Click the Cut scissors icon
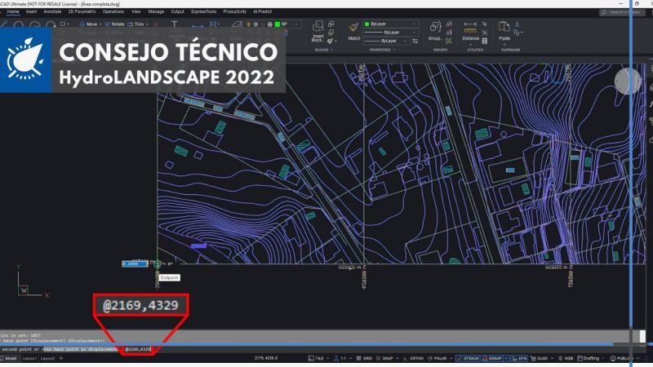Image resolution: width=653 pixels, height=367 pixels. point(517,24)
